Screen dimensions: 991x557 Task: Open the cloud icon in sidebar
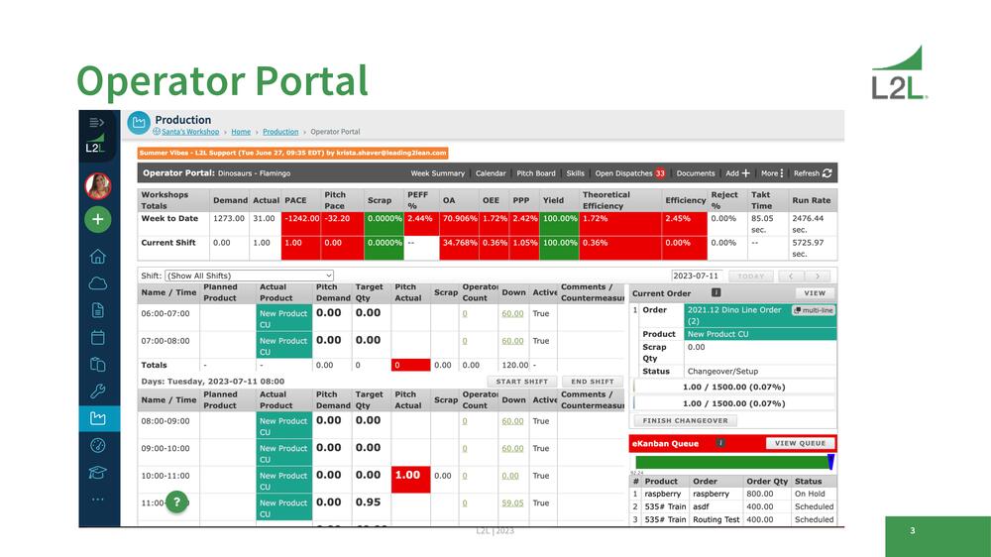(x=97, y=283)
